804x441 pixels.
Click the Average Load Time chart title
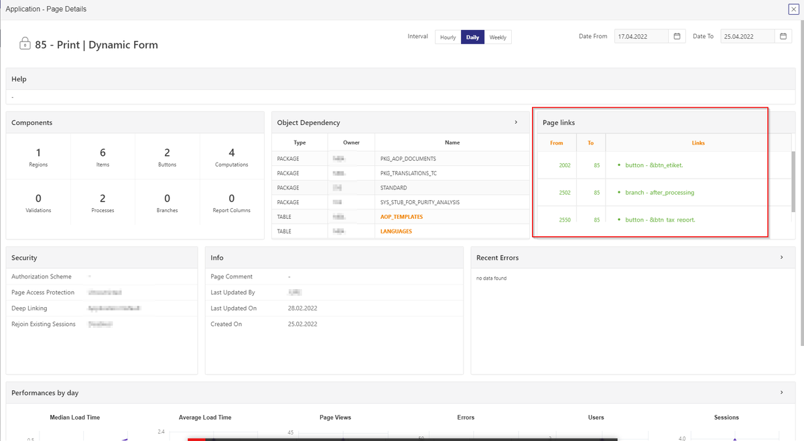point(205,418)
